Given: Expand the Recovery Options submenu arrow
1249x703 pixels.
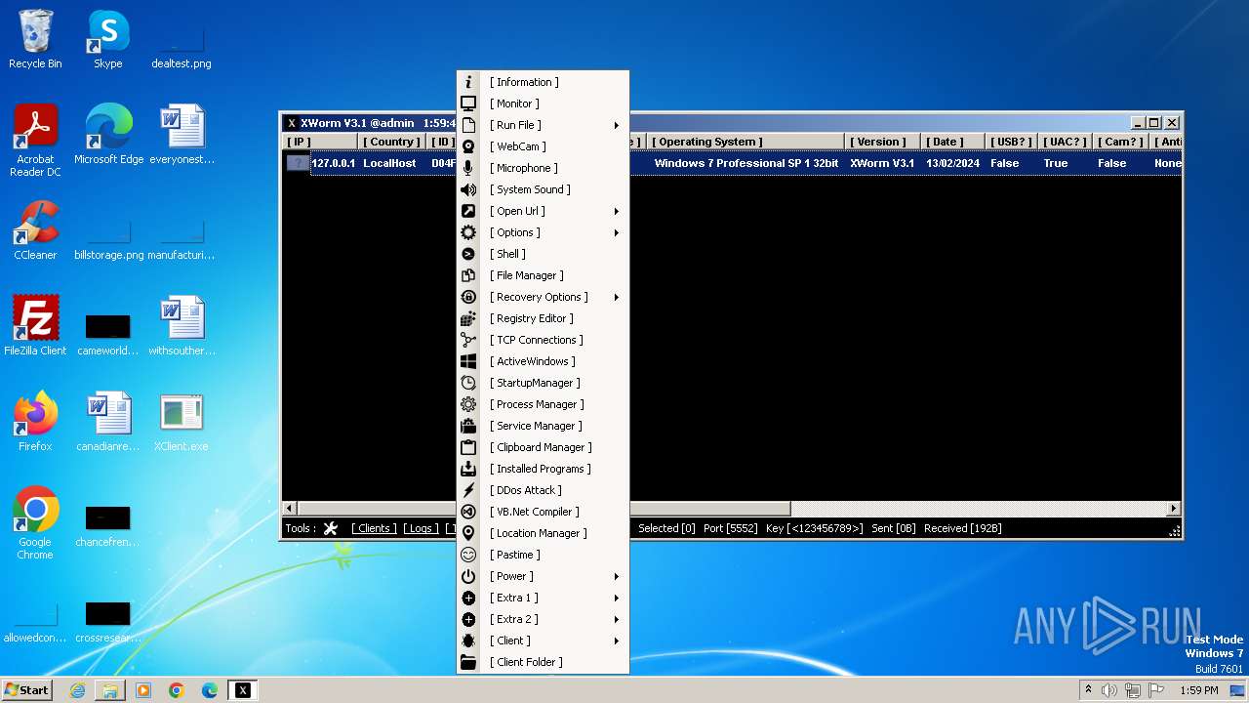Looking at the screenshot, I should coord(617,297).
